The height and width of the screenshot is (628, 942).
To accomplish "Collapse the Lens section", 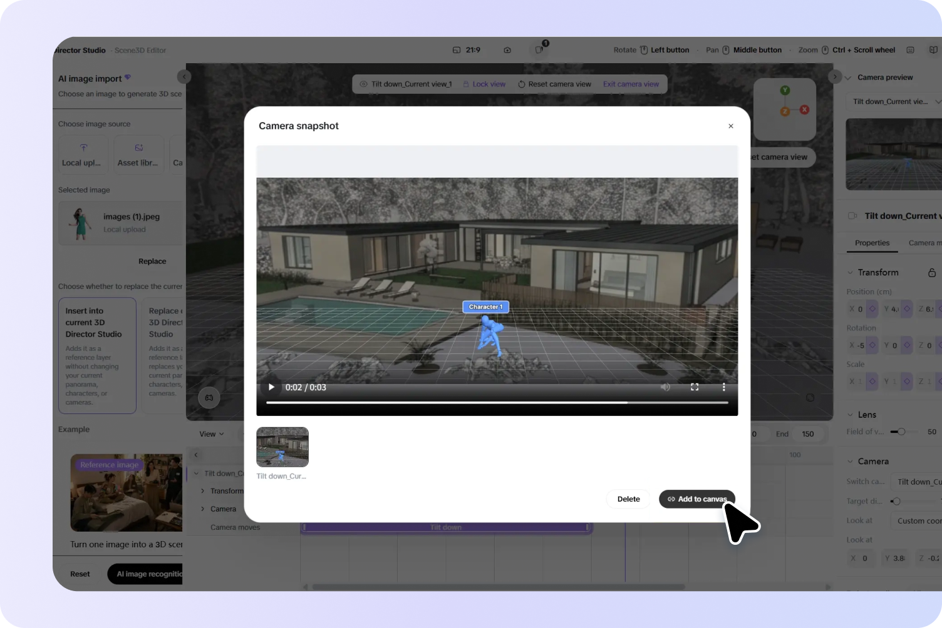I will pos(850,415).
